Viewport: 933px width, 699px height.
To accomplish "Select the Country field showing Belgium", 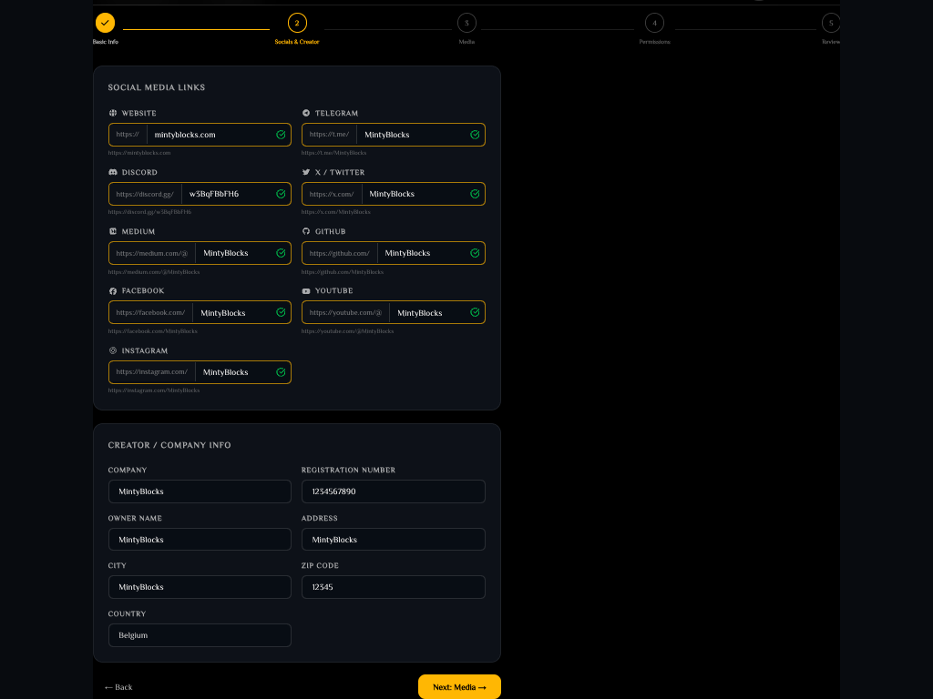I will click(x=200, y=635).
